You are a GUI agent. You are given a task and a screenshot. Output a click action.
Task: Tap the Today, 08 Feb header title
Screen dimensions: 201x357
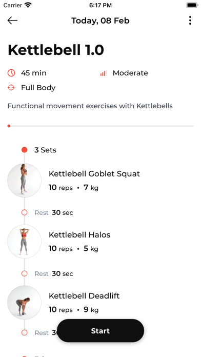[x=100, y=21]
